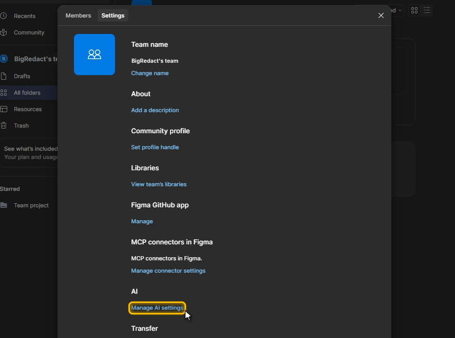Click the Team name heading

click(149, 44)
